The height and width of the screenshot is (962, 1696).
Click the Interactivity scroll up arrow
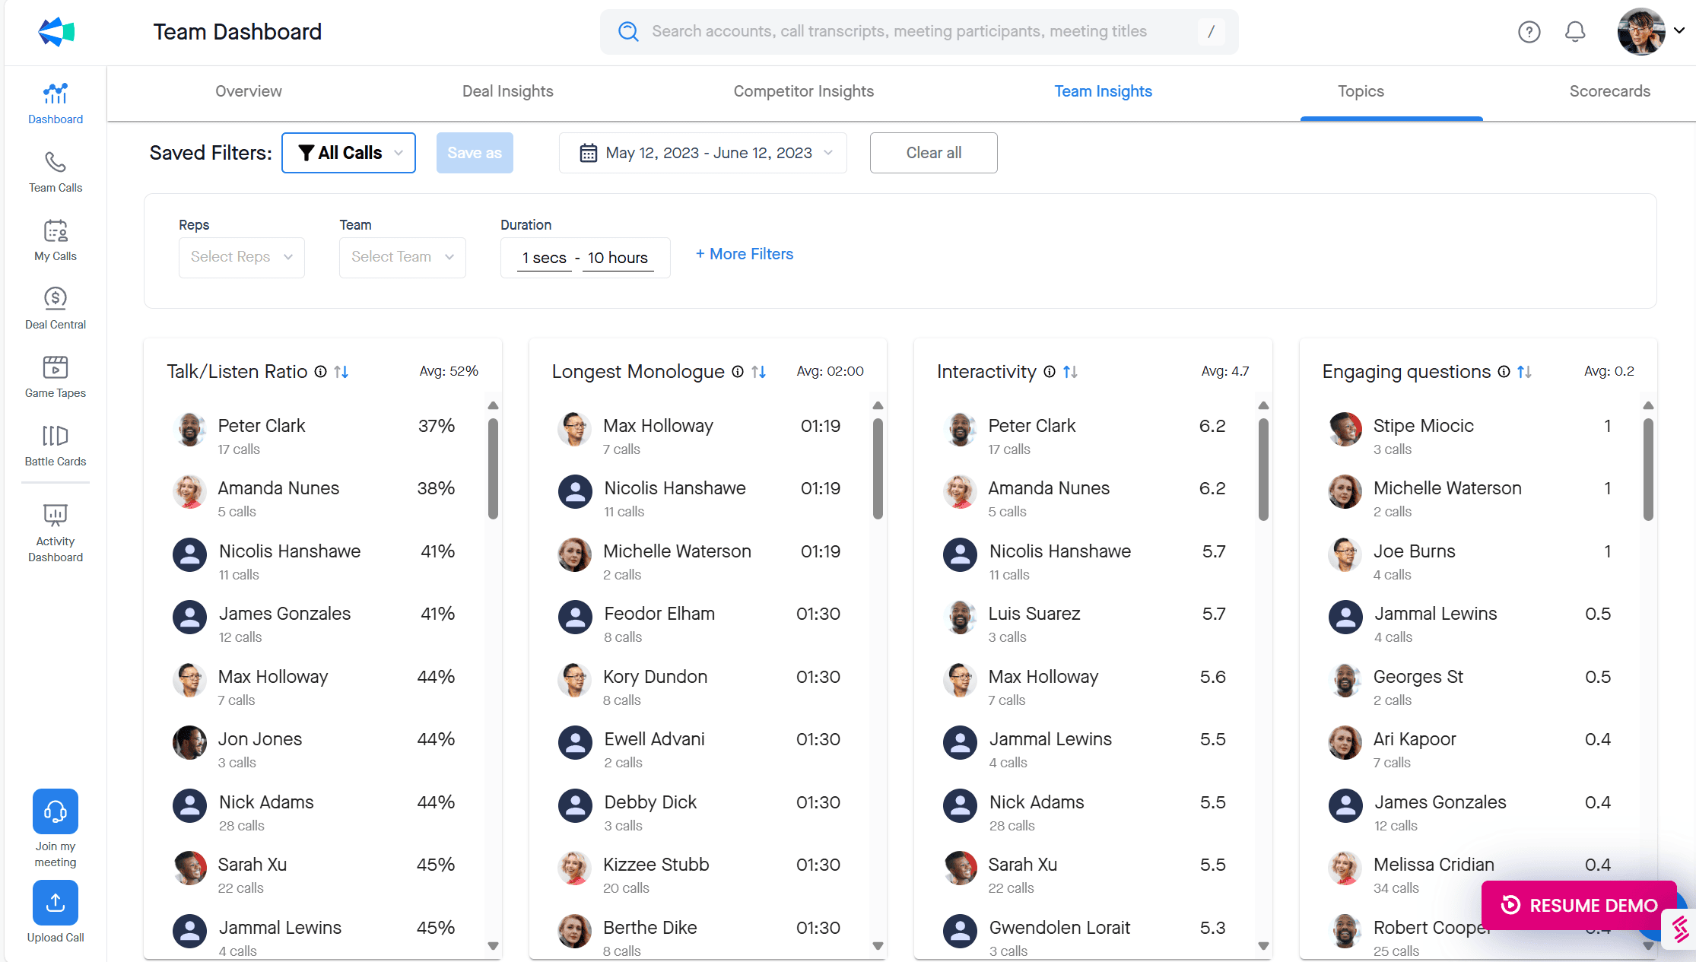(x=1263, y=405)
